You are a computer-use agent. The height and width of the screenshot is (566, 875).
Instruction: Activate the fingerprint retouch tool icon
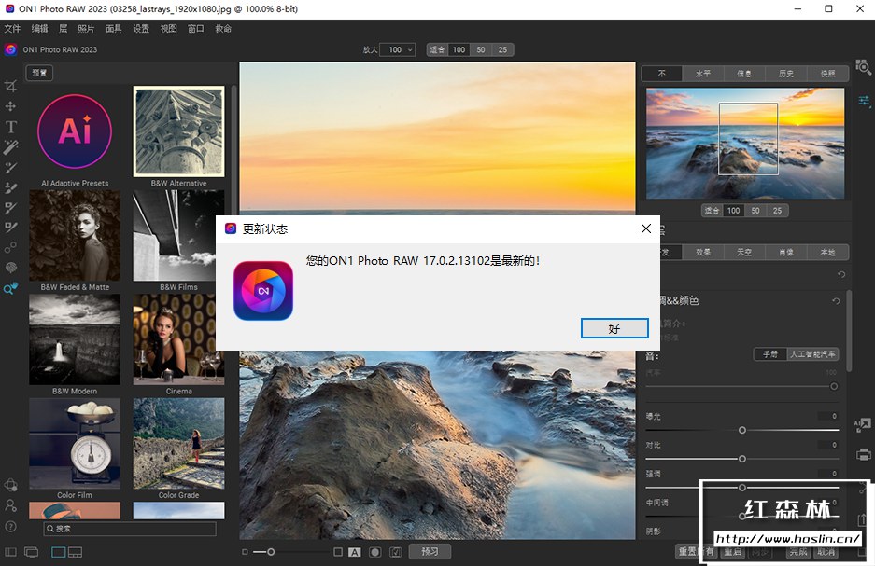pos(11,268)
